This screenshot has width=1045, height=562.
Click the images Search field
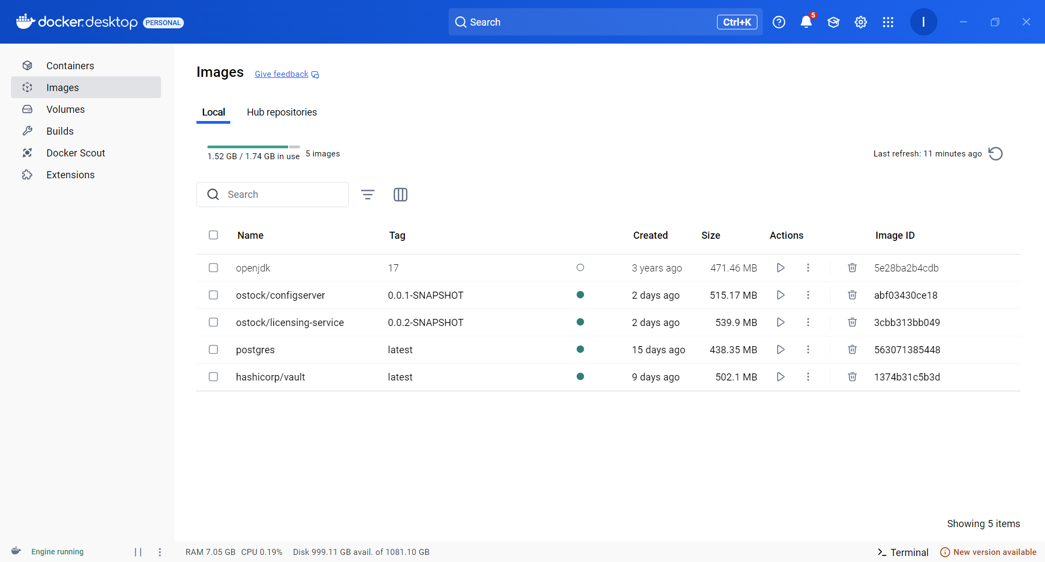pyautogui.click(x=272, y=195)
